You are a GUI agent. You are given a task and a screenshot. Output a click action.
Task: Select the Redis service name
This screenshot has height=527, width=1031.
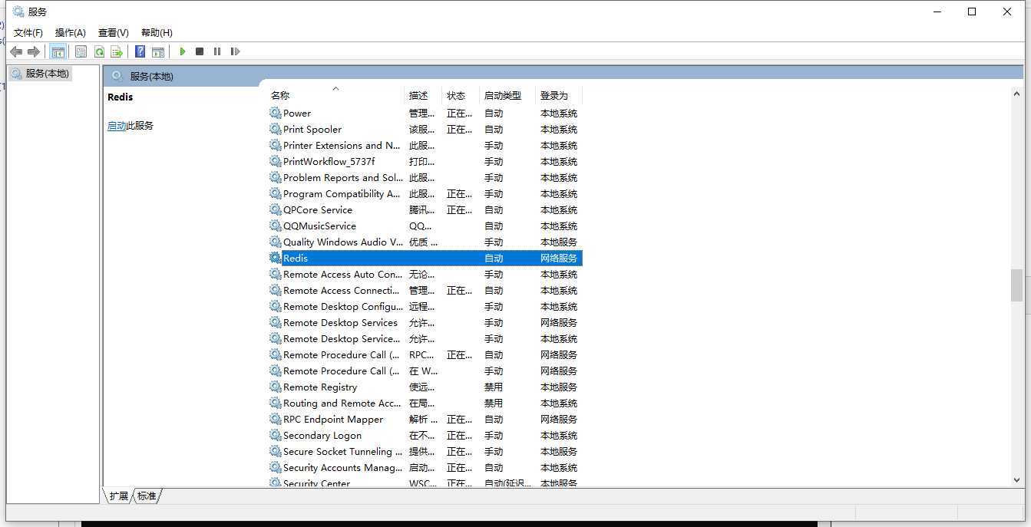(296, 258)
